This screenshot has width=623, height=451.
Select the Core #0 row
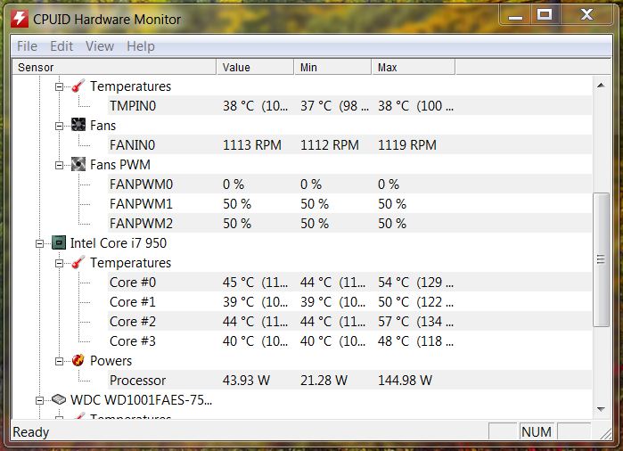tap(349, 283)
